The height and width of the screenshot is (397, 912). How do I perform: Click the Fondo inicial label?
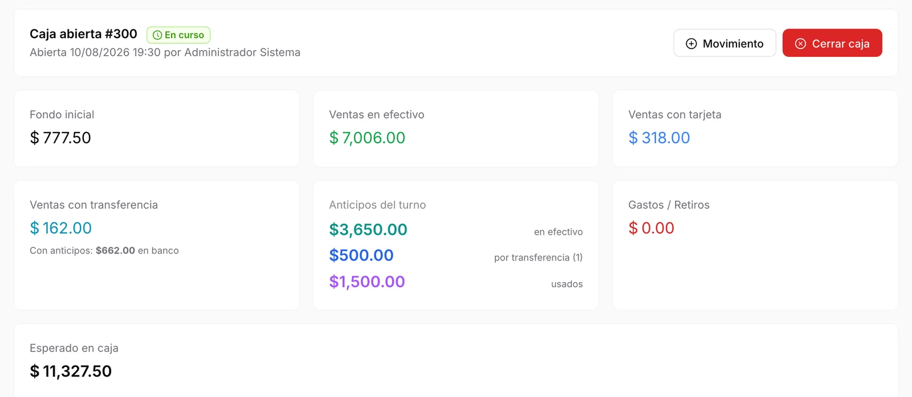[62, 114]
